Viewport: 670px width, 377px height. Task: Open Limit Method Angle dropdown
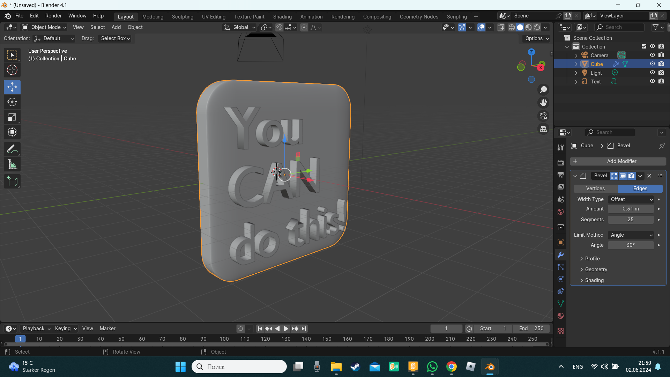point(631,235)
